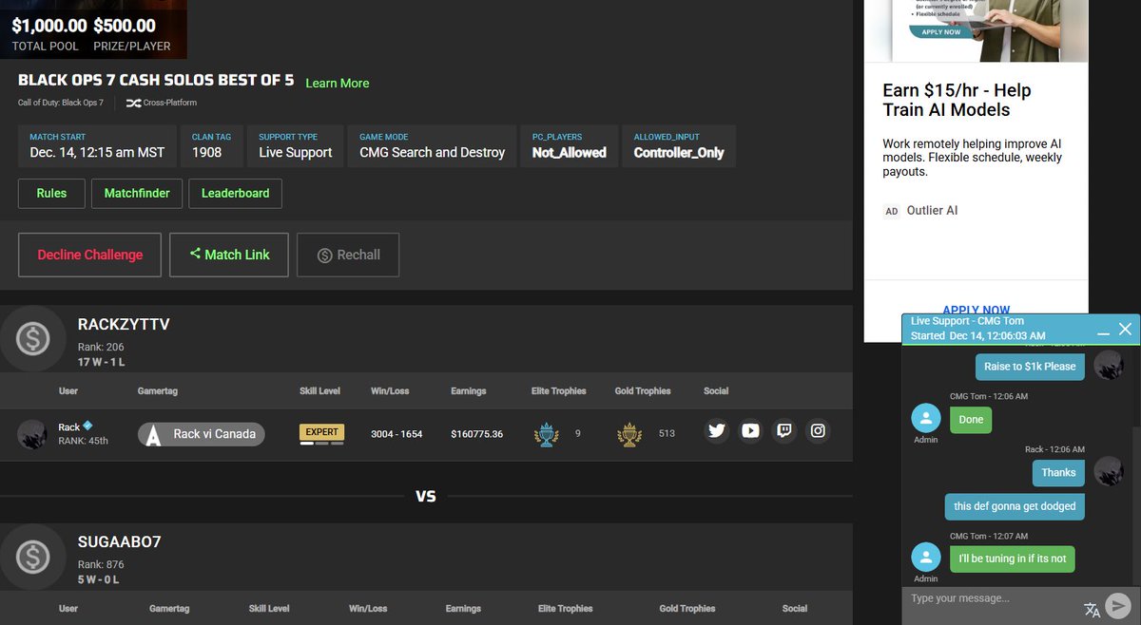Click earnings value $160775.36
The width and height of the screenshot is (1141, 625).
[x=477, y=434]
